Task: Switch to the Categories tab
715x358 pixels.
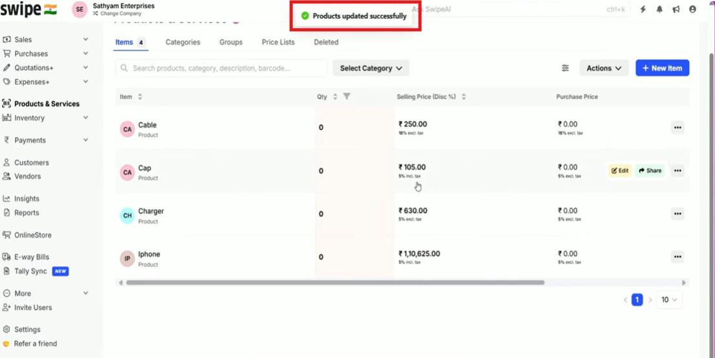Action: click(x=182, y=42)
